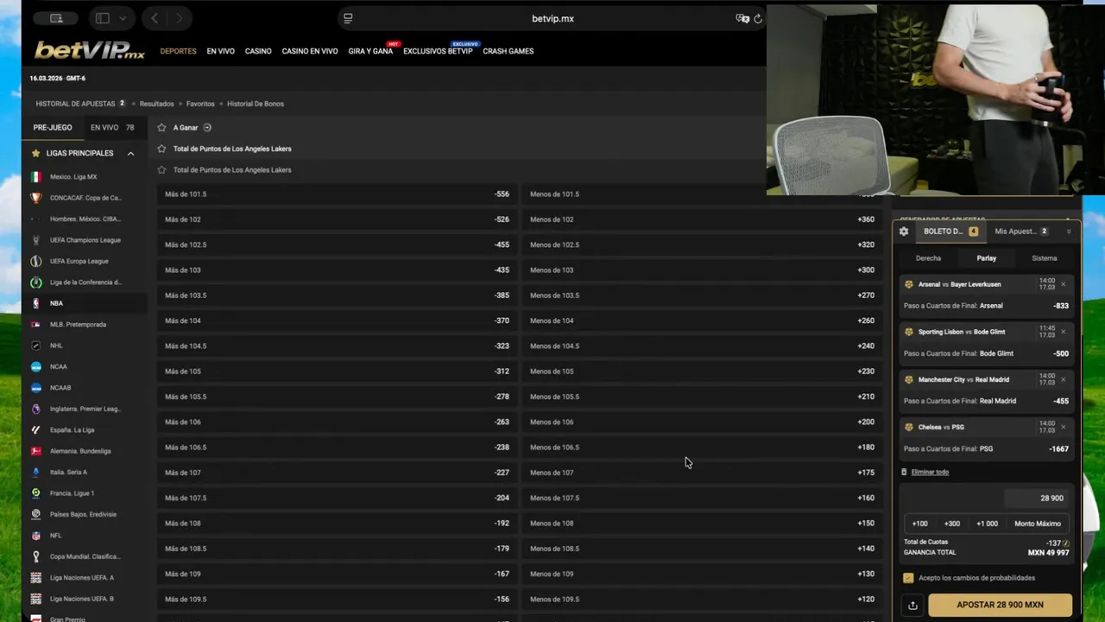Click Safari address bar betvip.mx

click(x=552, y=18)
